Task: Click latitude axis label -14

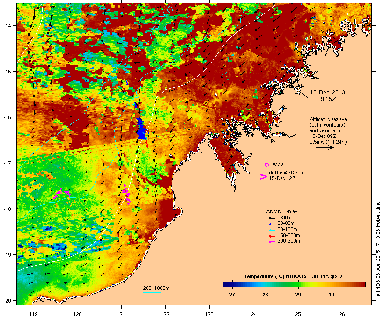Action: point(7,25)
